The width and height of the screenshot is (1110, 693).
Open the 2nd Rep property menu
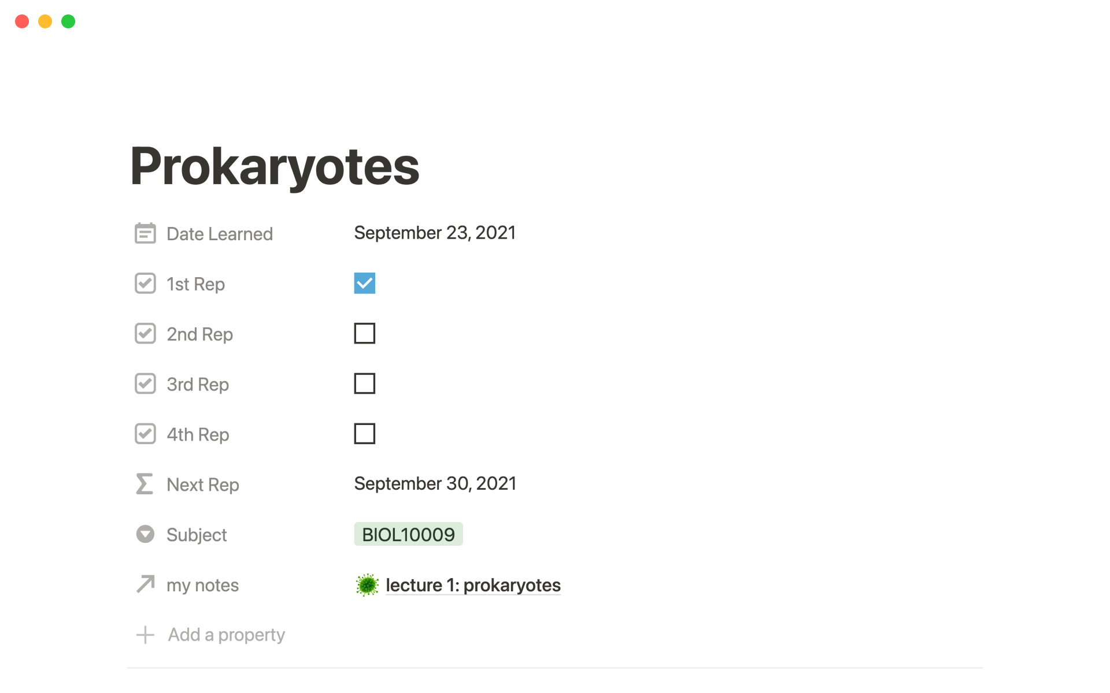click(199, 334)
